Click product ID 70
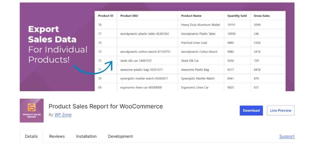This screenshot has height=148, width=310. coord(100,79)
